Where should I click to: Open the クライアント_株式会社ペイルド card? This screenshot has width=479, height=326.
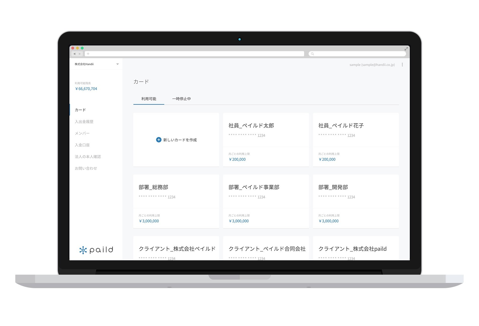pyautogui.click(x=176, y=248)
